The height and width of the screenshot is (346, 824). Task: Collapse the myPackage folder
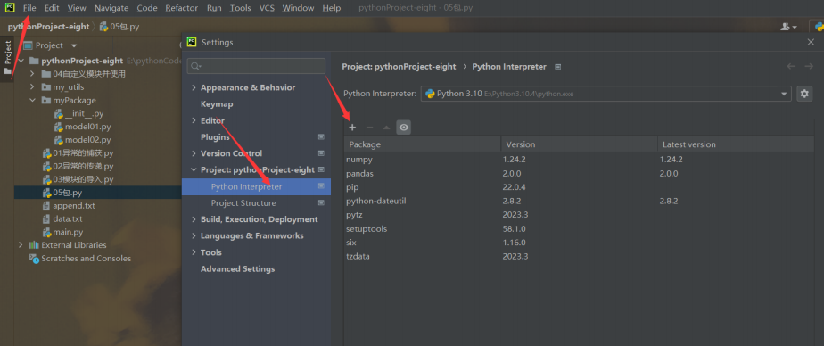pyautogui.click(x=32, y=101)
